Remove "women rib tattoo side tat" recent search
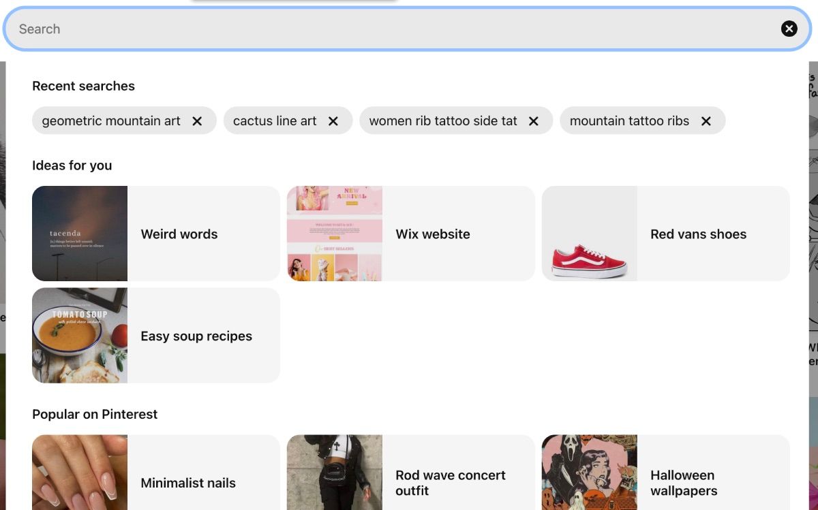This screenshot has height=510, width=818. click(x=534, y=121)
